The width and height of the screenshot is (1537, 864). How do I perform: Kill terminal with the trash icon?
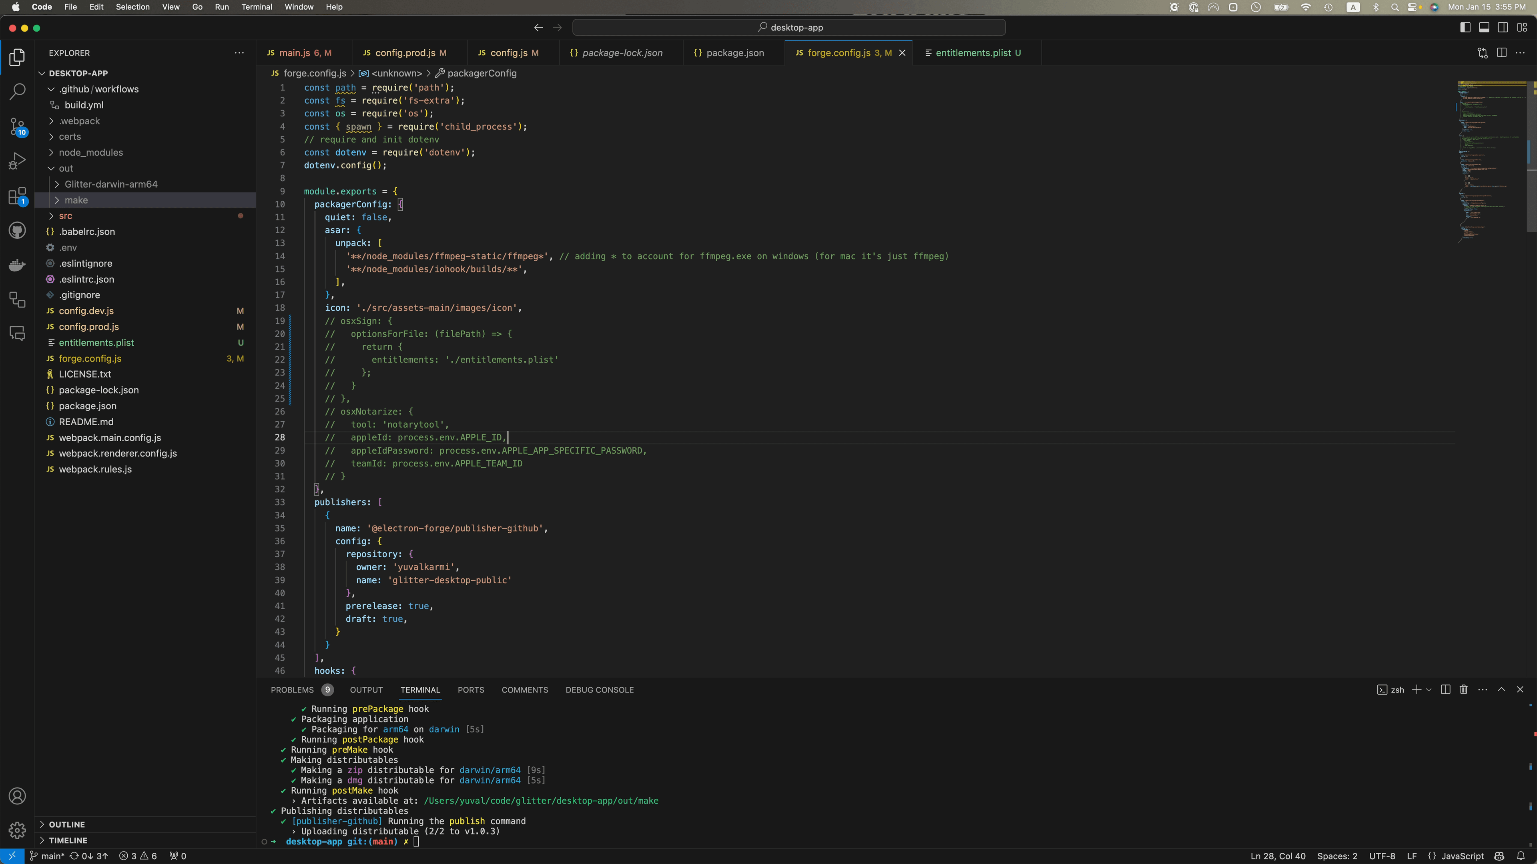[x=1463, y=689]
